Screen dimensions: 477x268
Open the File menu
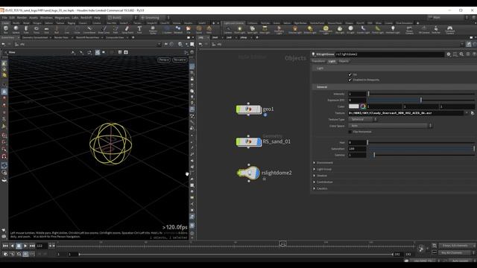(x=4, y=18)
